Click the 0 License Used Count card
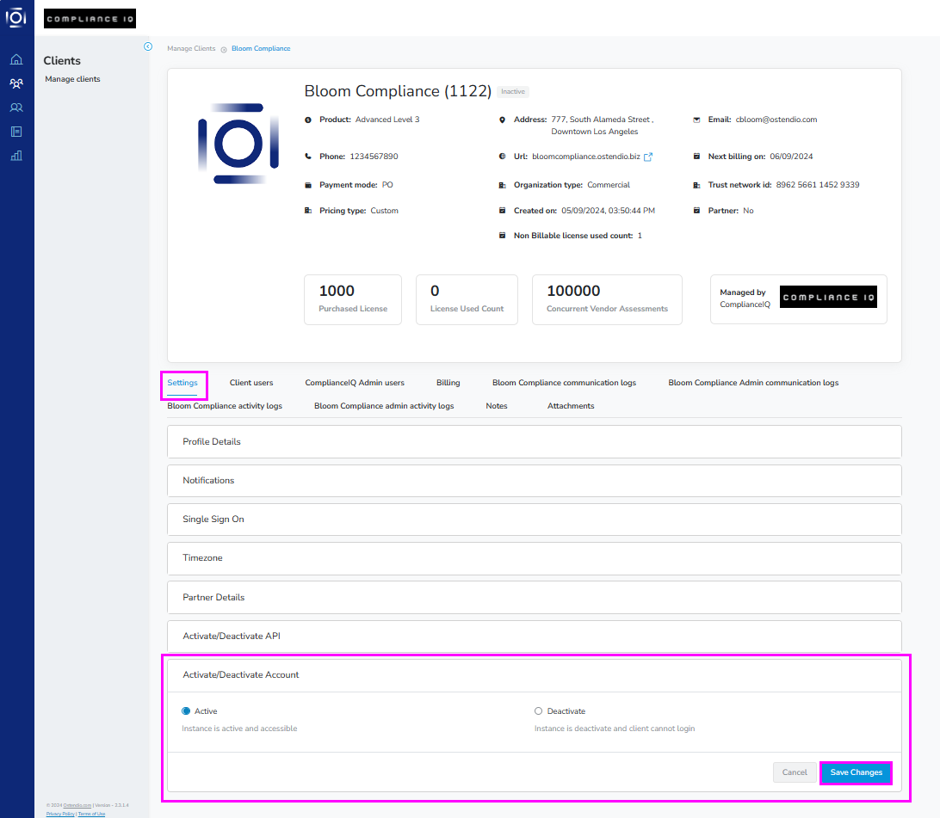 coord(467,300)
